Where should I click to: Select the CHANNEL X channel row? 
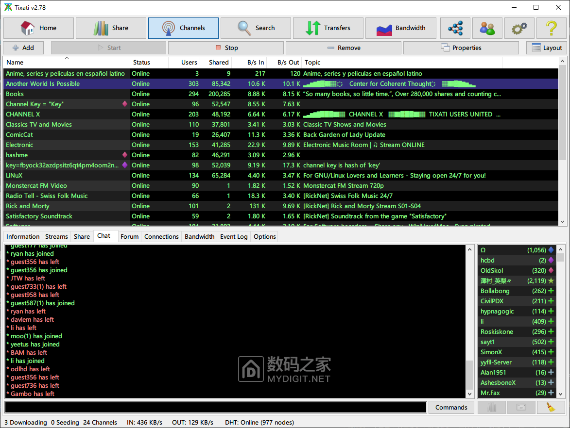[281, 114]
